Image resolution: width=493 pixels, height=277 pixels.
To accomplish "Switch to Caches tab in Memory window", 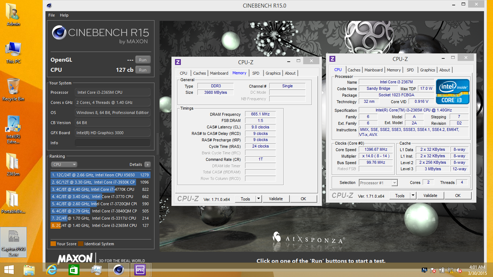I will point(199,73).
